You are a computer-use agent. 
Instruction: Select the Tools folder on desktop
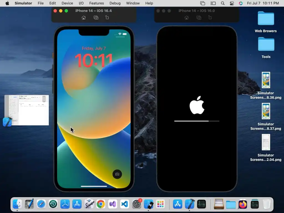point(266,48)
